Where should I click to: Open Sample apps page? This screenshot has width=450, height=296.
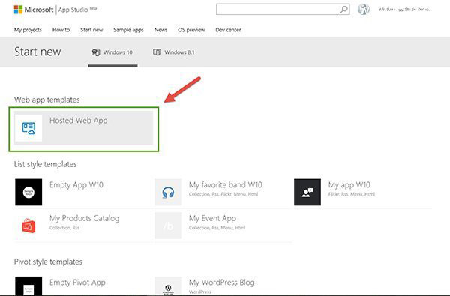click(128, 30)
